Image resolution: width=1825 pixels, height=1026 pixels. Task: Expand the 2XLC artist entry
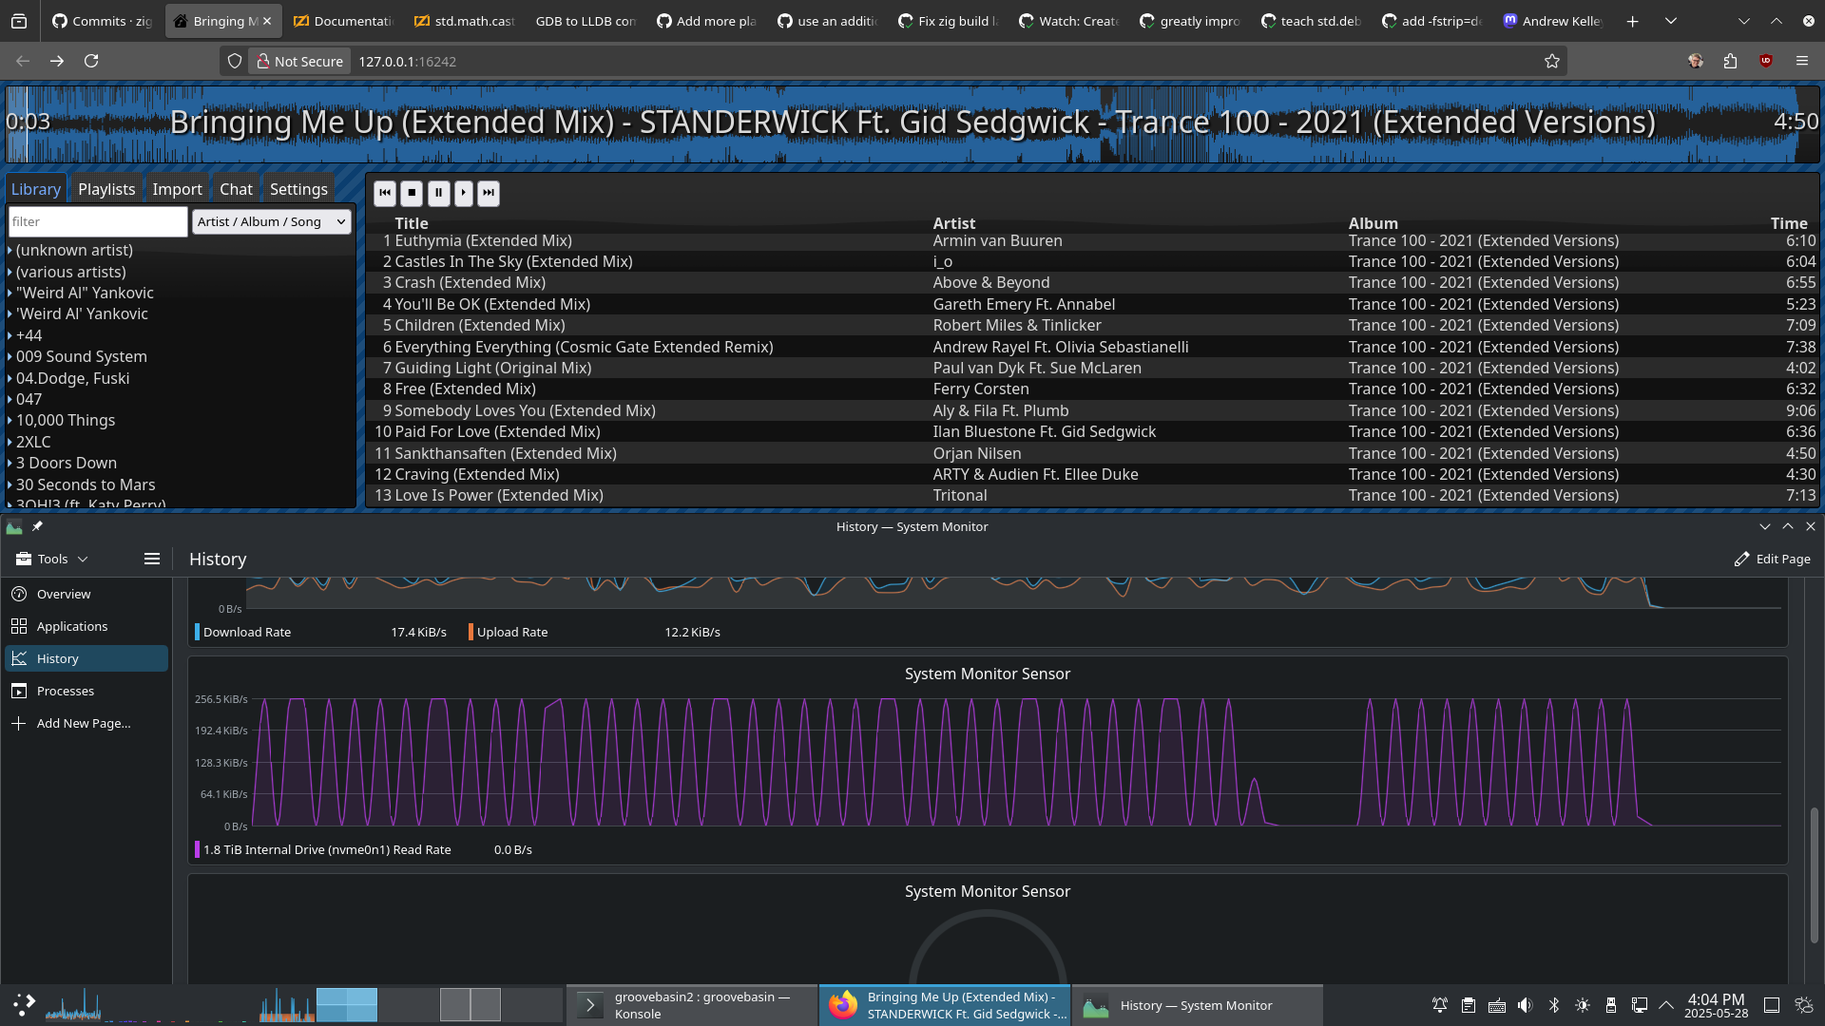point(10,442)
